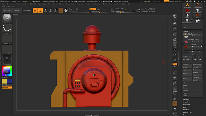Toggle the Ghost transparency button
This screenshot has width=206, height=116.
tap(175, 104)
